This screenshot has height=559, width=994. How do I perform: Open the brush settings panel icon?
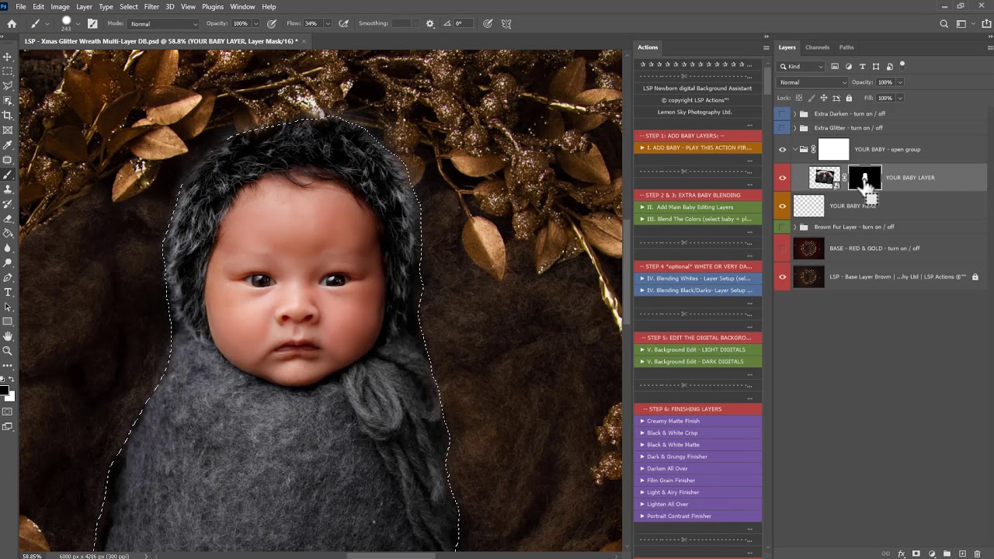click(92, 24)
